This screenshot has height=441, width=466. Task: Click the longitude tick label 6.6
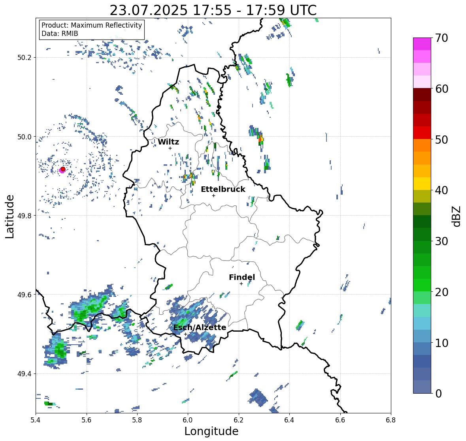pos(340,420)
